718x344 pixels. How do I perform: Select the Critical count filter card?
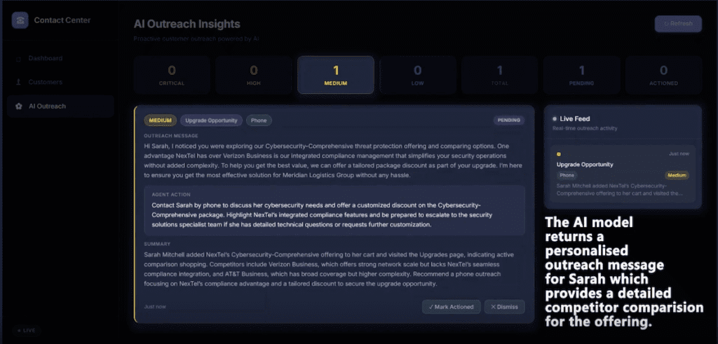point(172,76)
